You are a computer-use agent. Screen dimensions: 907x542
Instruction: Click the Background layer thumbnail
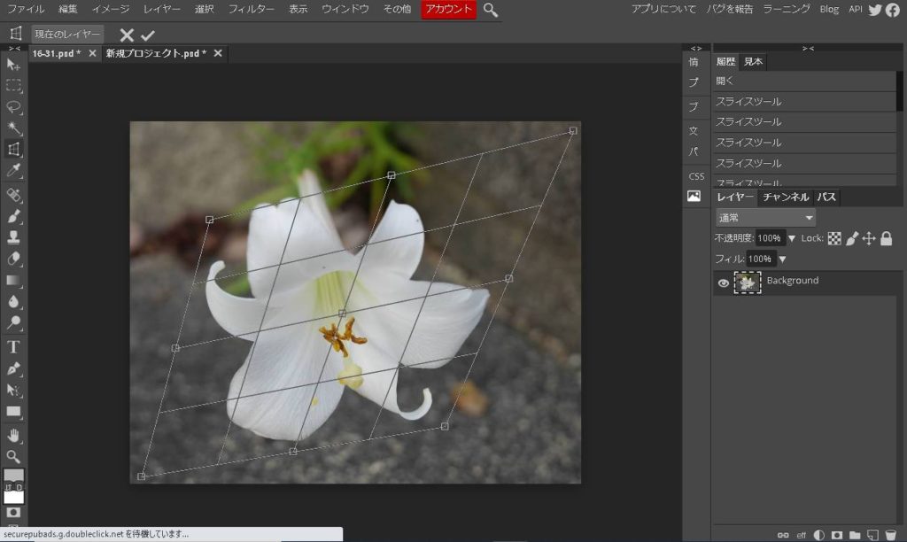tap(748, 283)
